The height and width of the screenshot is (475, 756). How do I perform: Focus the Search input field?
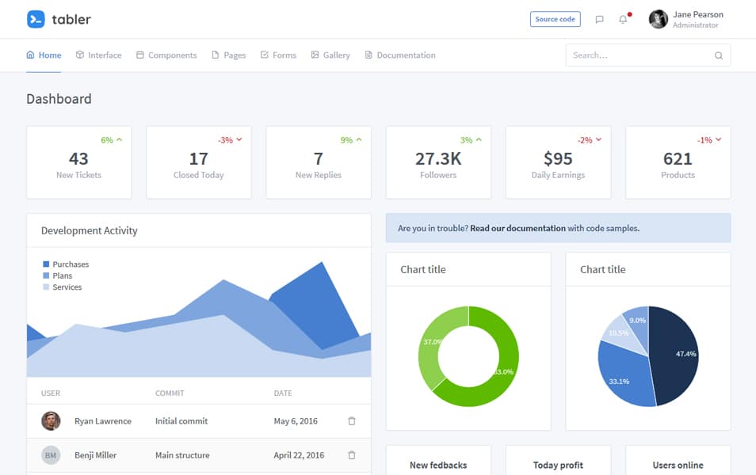638,55
